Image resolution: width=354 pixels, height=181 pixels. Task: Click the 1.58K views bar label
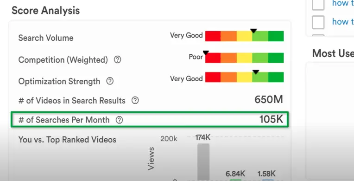266,174
